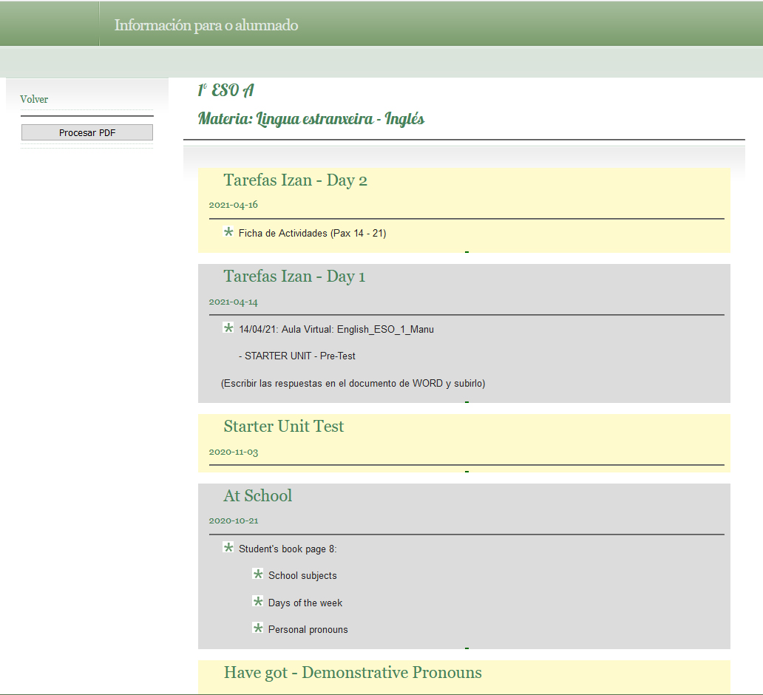Viewport: 763px width, 695px height.
Task: Click the 1º ESO A class title
Action: click(x=226, y=90)
